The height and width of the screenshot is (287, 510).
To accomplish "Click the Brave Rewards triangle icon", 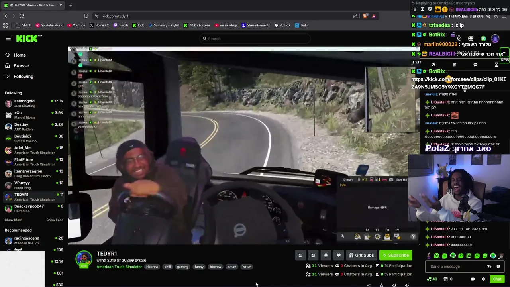I will 374,16.
